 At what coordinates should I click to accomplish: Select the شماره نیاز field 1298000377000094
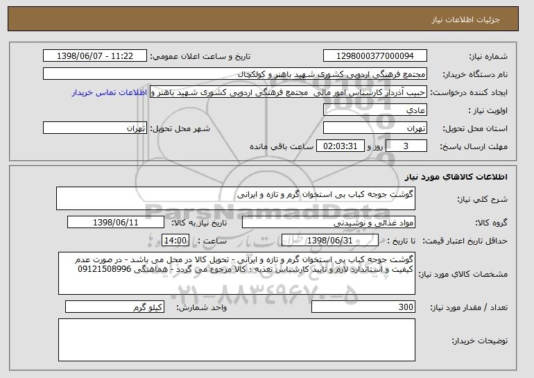375,56
